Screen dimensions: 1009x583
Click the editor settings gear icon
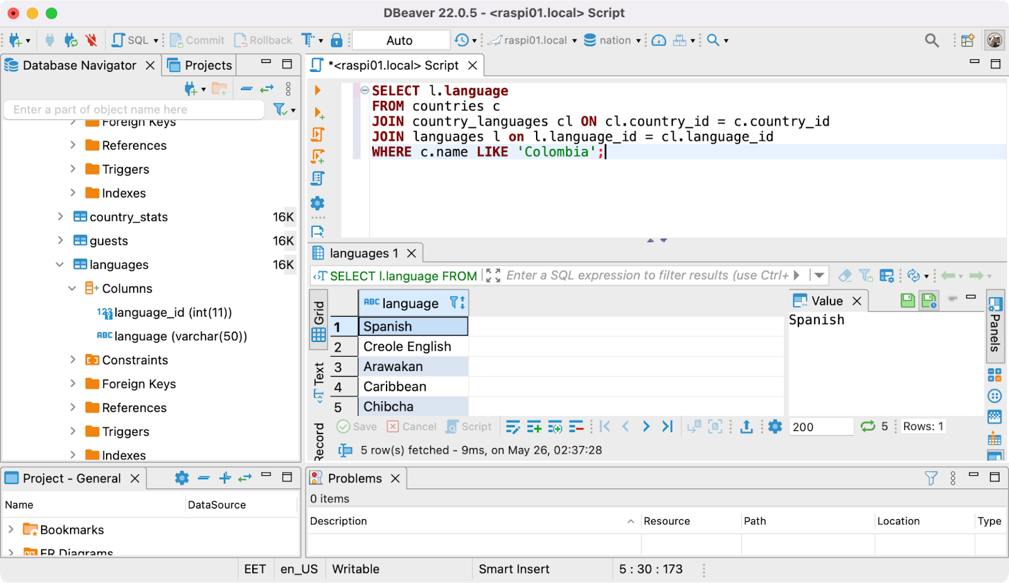click(318, 203)
